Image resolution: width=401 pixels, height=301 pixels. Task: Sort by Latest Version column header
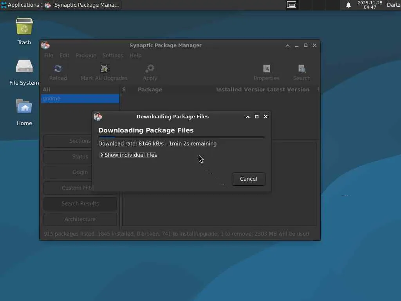click(288, 90)
